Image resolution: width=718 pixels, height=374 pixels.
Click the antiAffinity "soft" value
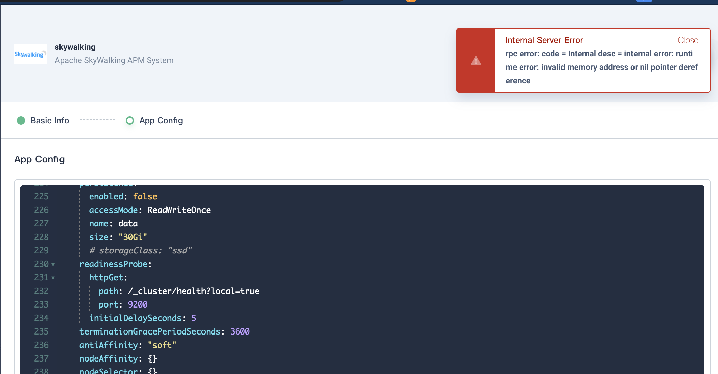point(162,345)
